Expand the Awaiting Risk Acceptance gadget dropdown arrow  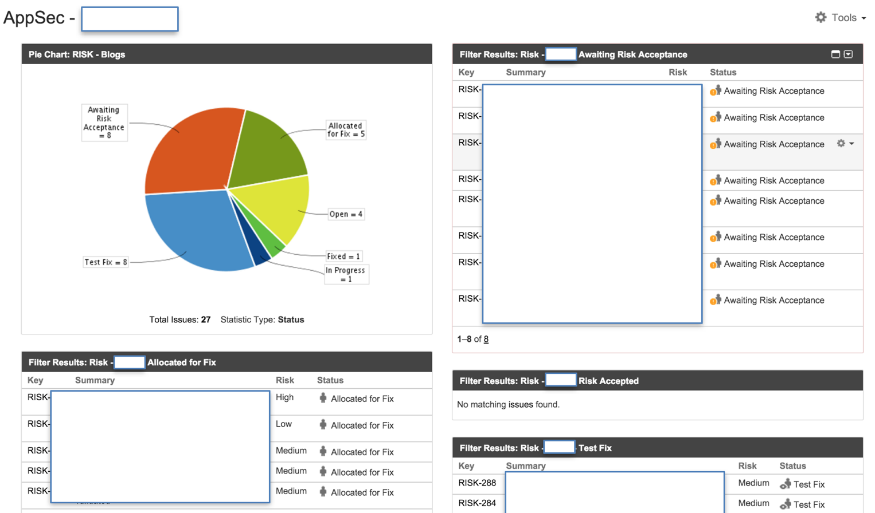[849, 53]
